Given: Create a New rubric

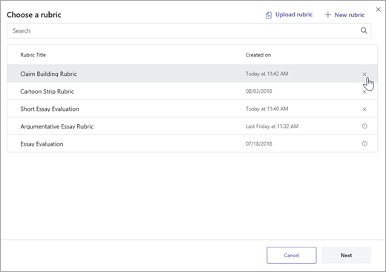Looking at the screenshot, I should 344,15.
